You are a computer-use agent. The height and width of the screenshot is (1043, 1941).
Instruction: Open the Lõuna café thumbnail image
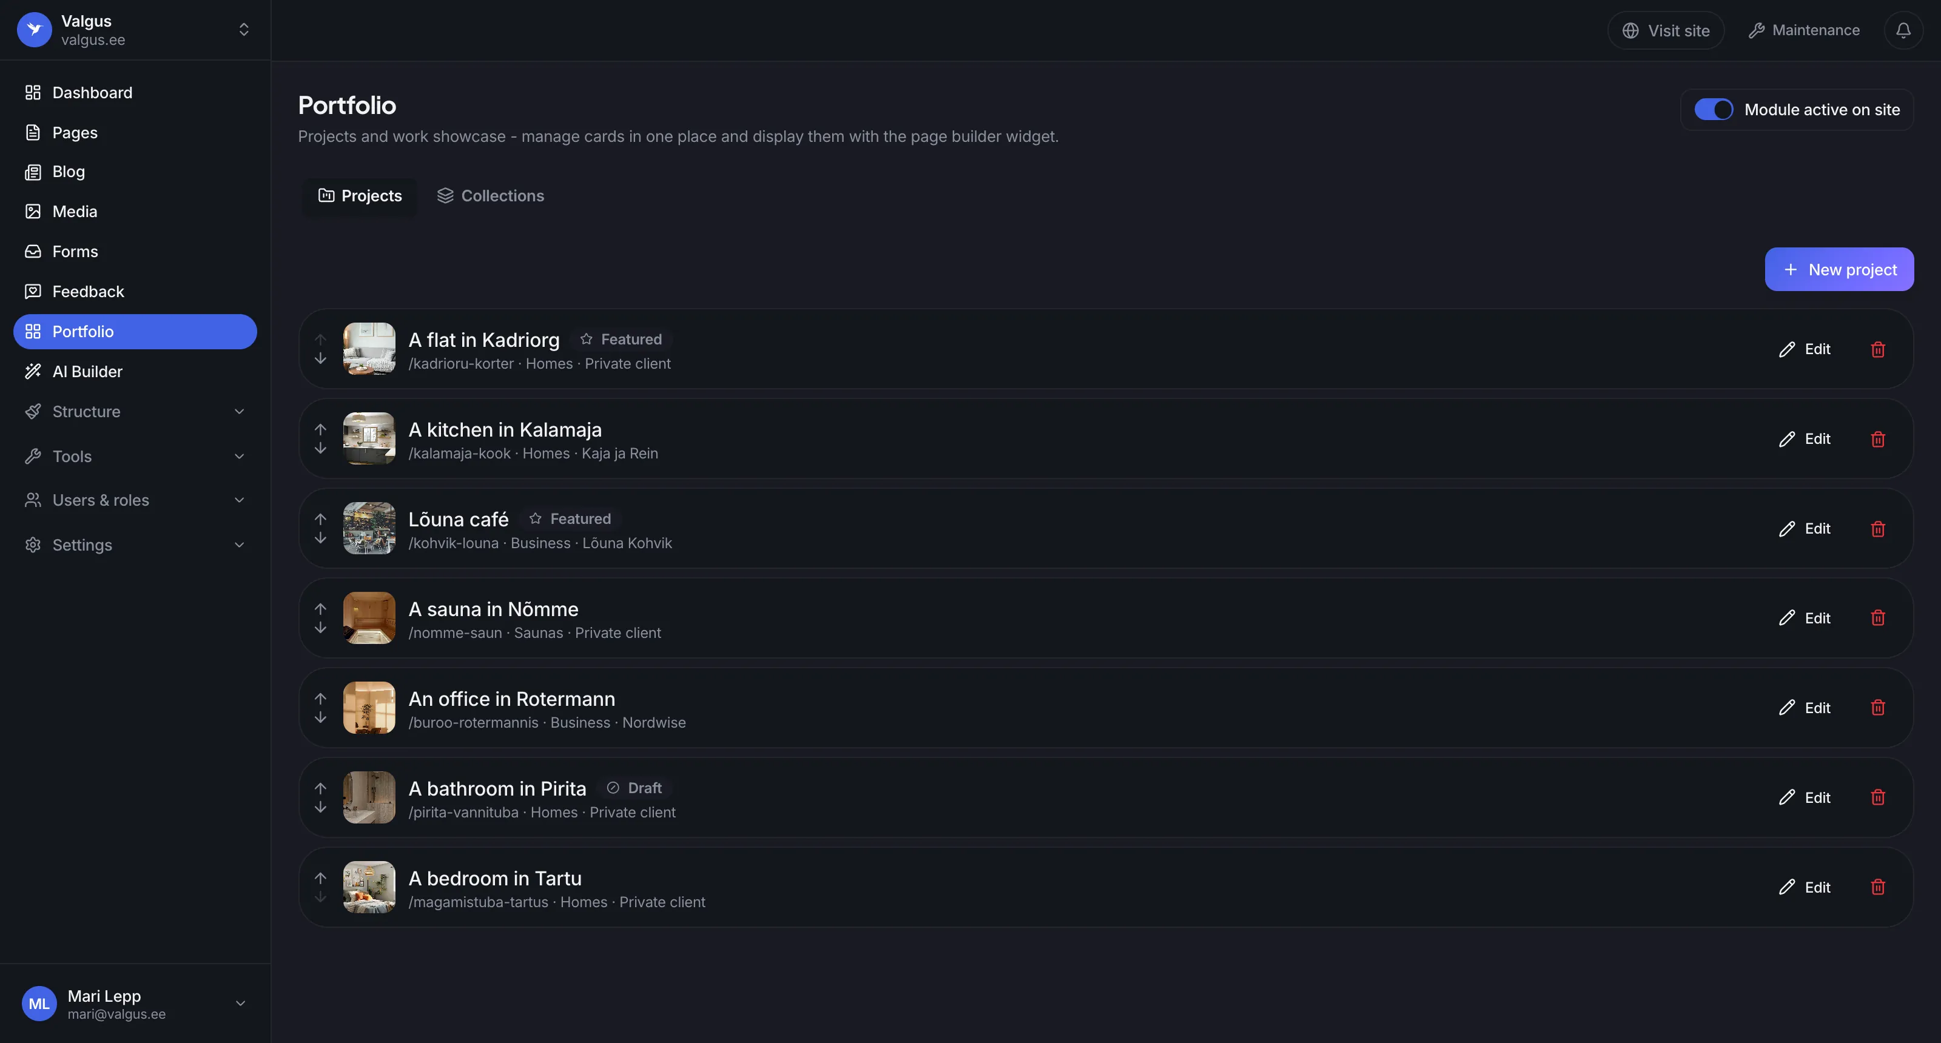click(x=369, y=528)
